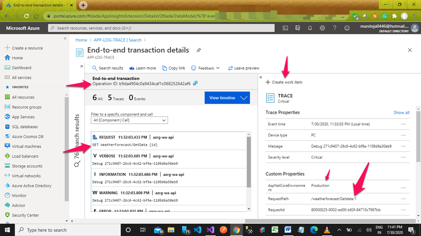Open Event time row ellipsis menu
421x236 pixels.
coord(403,124)
